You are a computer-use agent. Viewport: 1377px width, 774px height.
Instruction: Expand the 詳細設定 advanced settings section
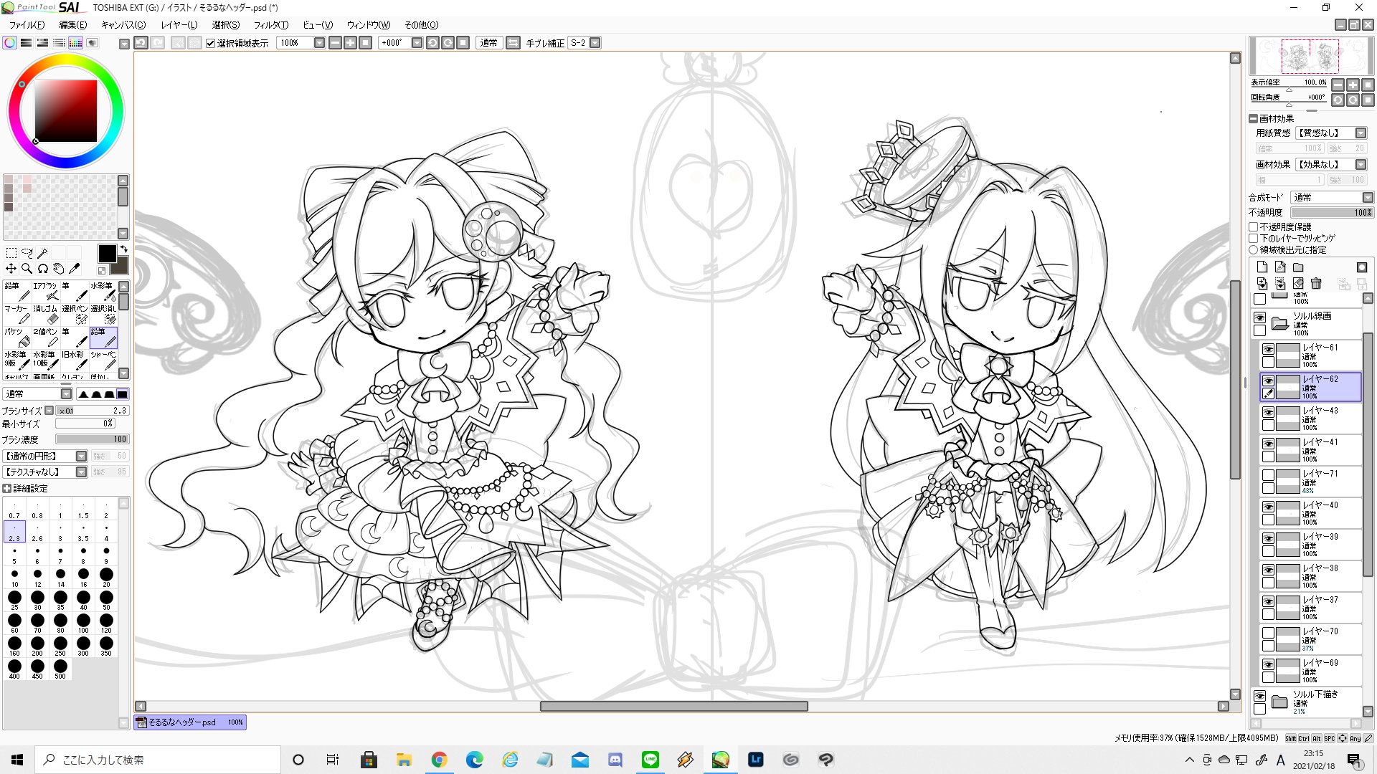click(7, 489)
